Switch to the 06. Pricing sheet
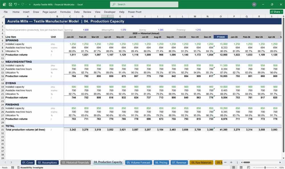 click(x=161, y=162)
